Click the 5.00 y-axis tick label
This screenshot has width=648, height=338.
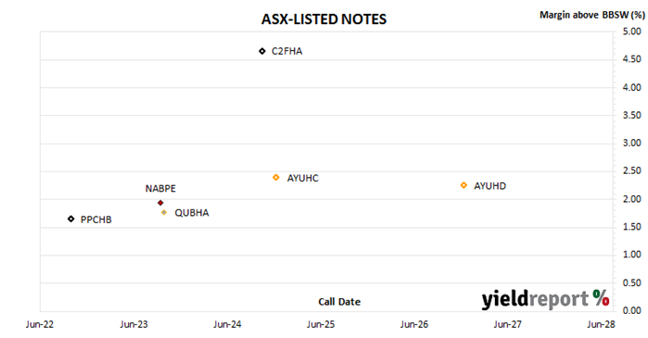pyautogui.click(x=632, y=31)
